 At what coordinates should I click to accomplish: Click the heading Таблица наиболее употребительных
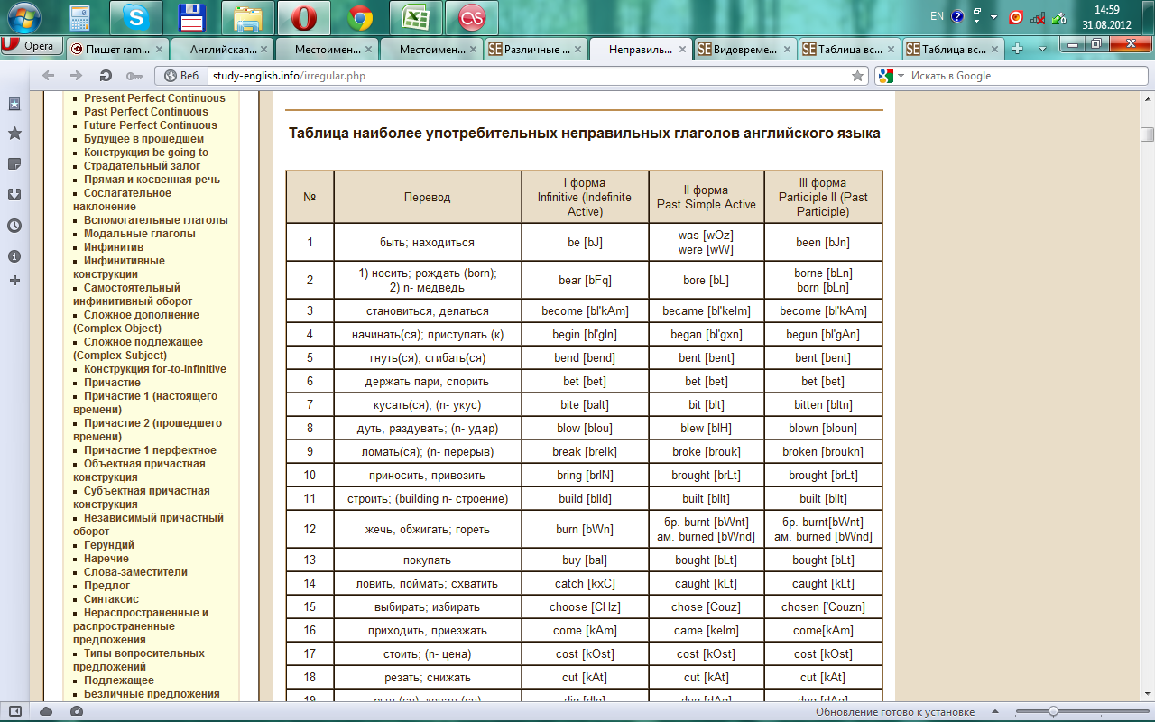[584, 134]
